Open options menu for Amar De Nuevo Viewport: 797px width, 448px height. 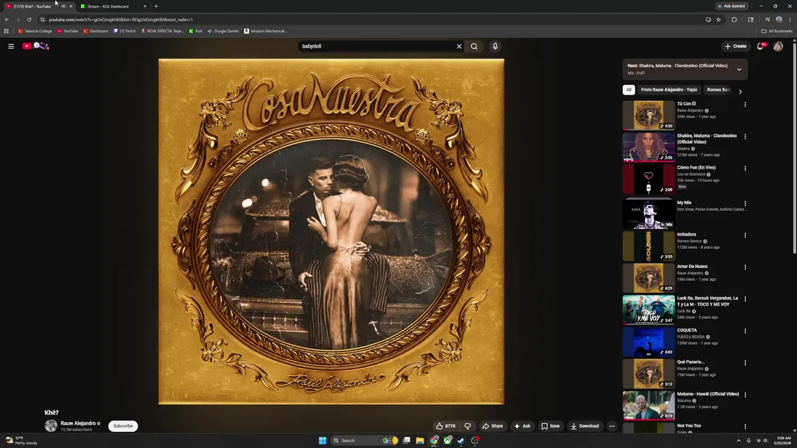click(x=745, y=267)
